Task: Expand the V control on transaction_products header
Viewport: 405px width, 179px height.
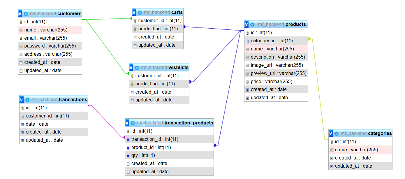Action: pos(126,123)
